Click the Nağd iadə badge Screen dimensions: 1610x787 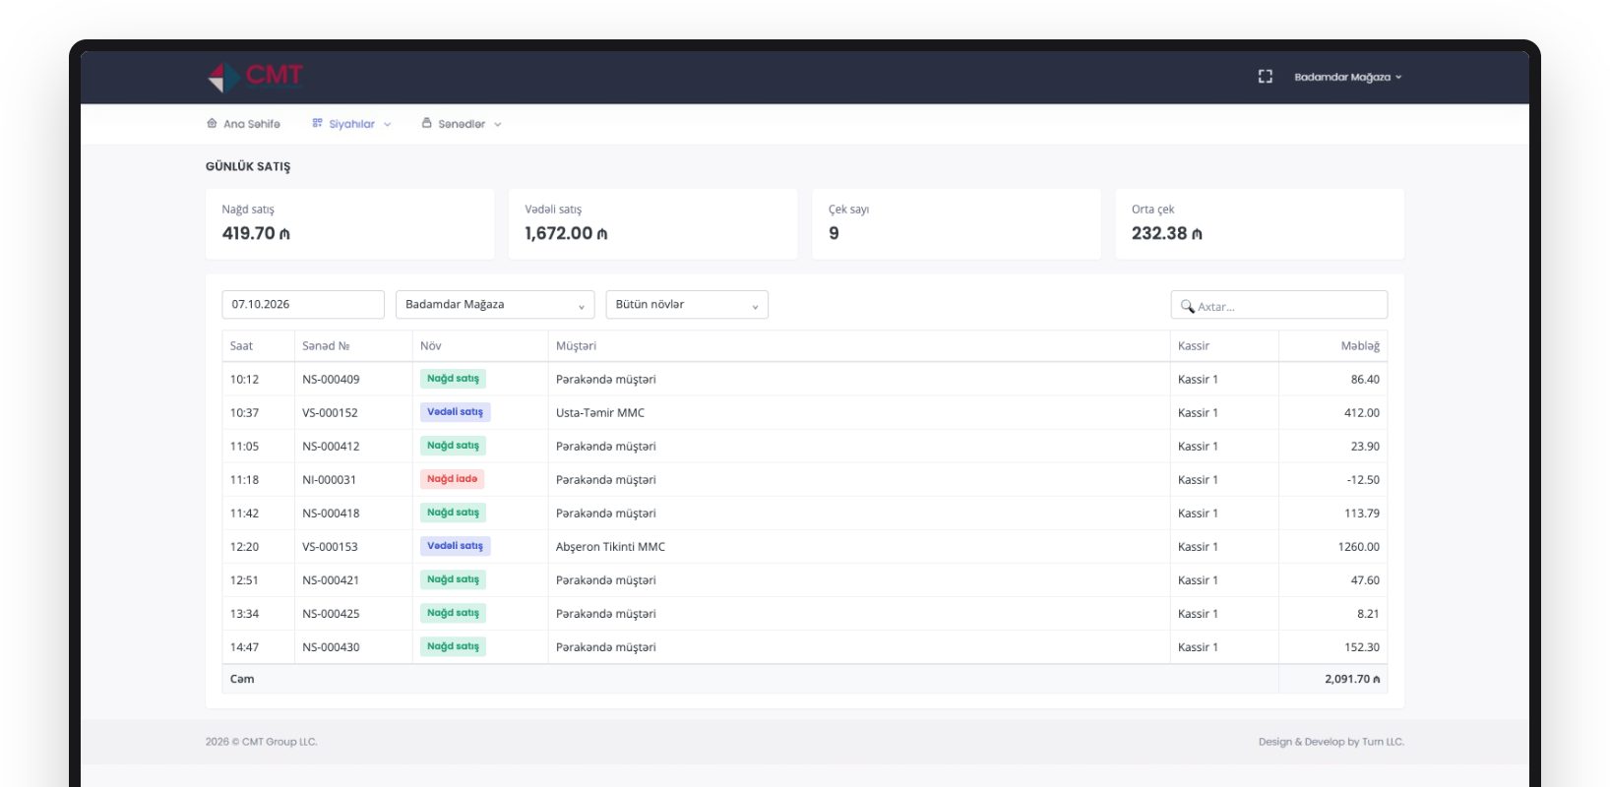point(452,479)
